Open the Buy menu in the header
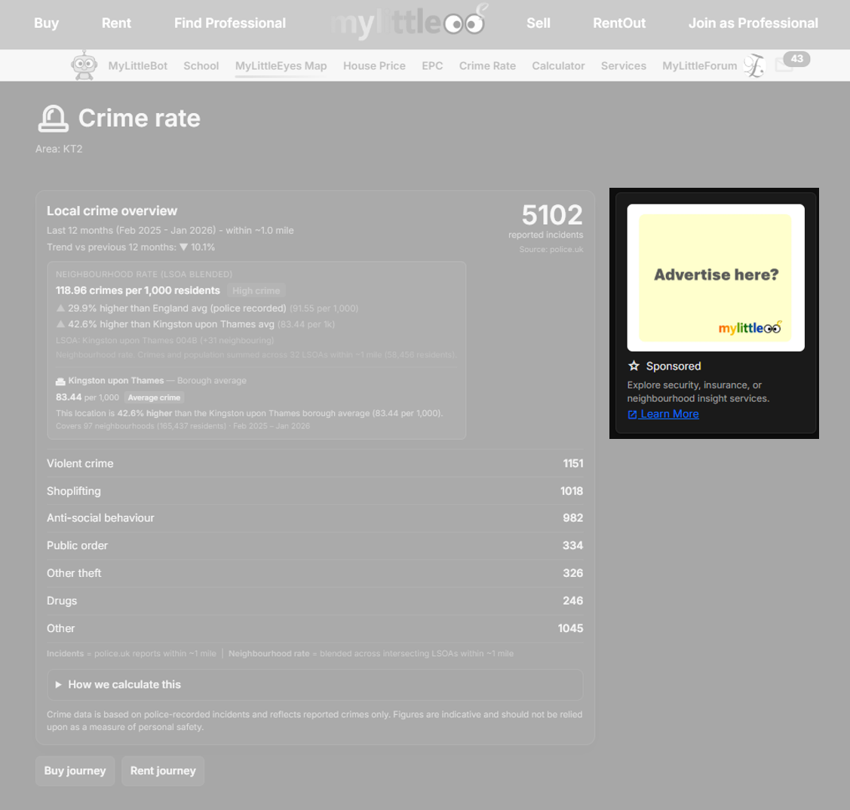The image size is (850, 810). pyautogui.click(x=46, y=23)
